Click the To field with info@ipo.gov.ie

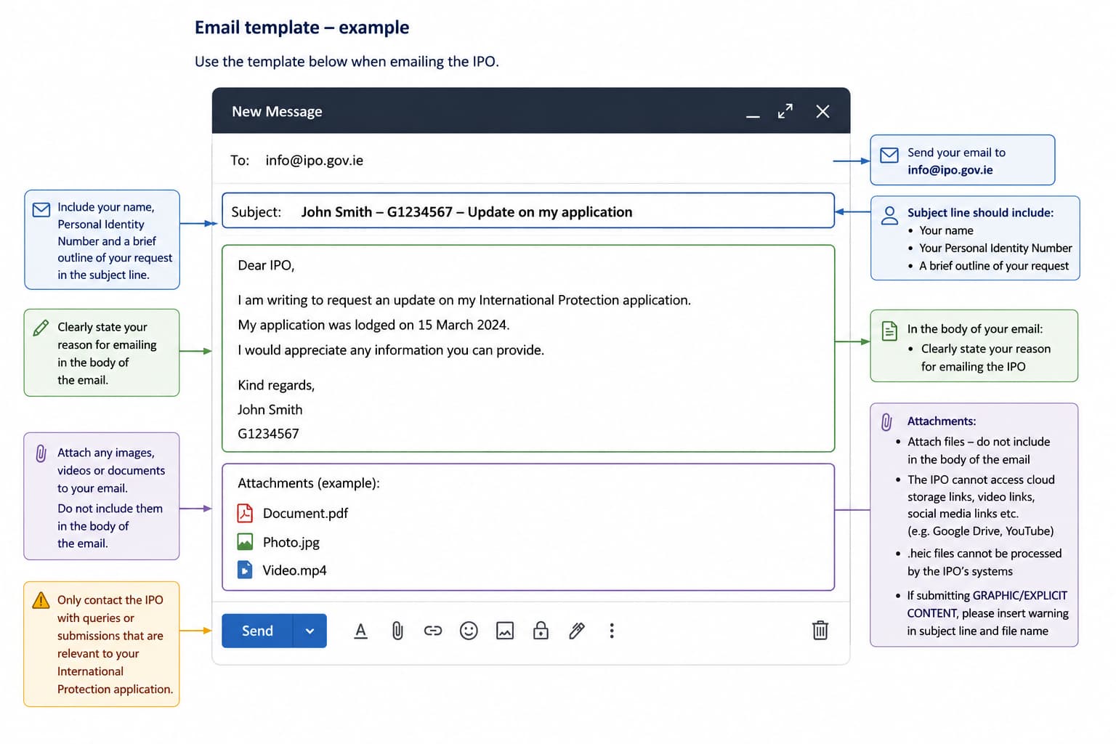click(531, 160)
